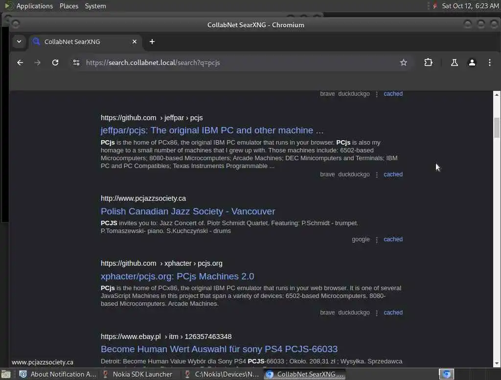
Task: Click show desktop icon in taskbar
Action: pos(6,374)
